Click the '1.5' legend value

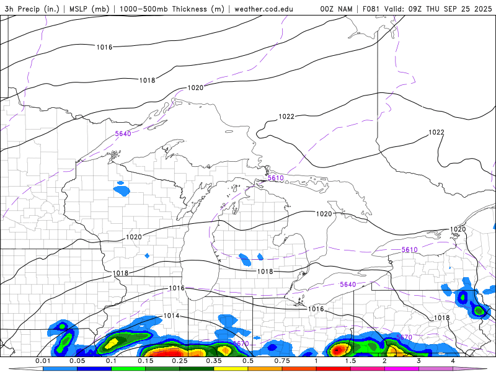(x=350, y=361)
